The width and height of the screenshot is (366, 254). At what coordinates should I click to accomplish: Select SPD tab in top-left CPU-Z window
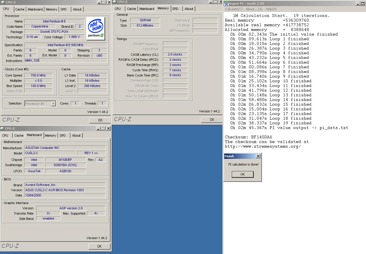(63, 9)
